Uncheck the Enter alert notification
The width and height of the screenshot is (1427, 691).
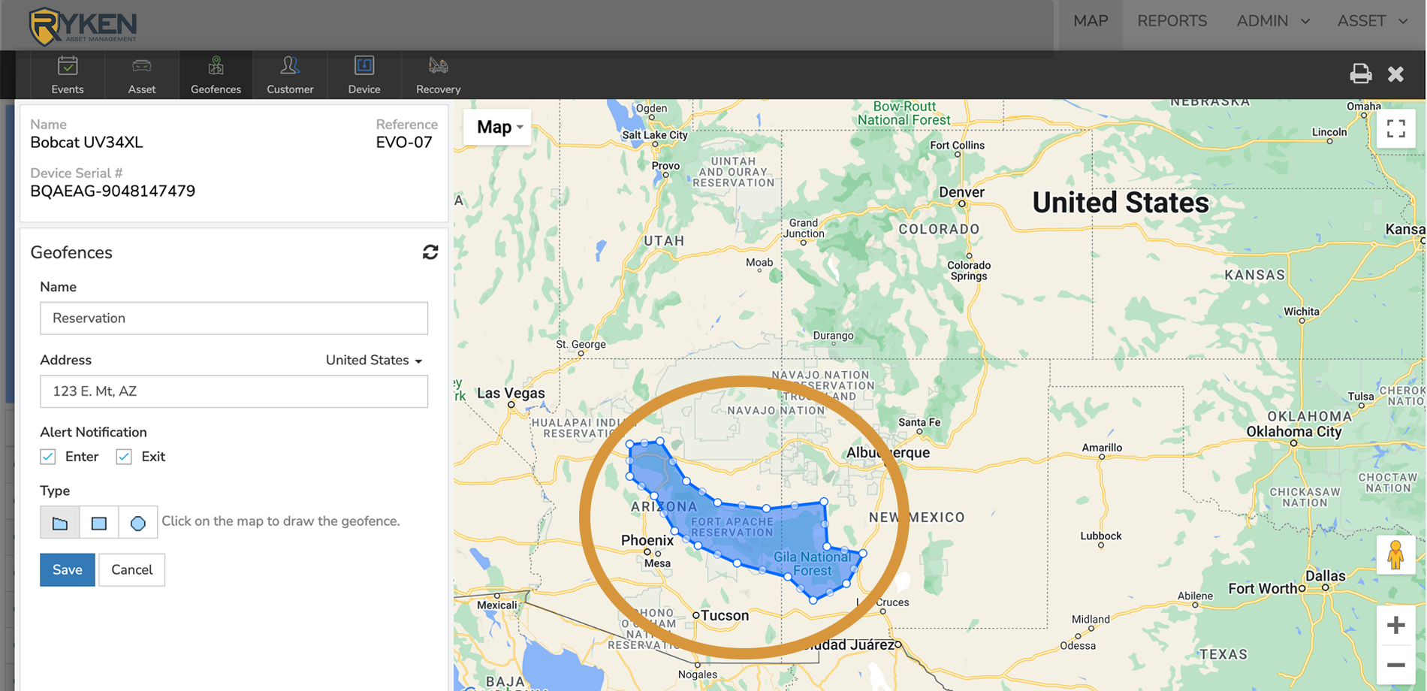(48, 456)
